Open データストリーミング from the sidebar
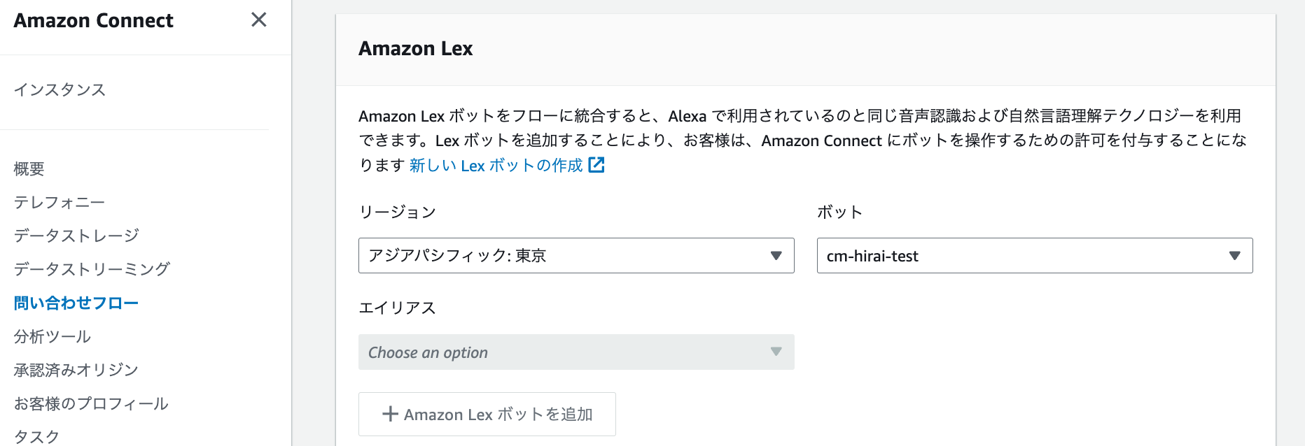Screen dimensions: 1305x446 (91, 269)
